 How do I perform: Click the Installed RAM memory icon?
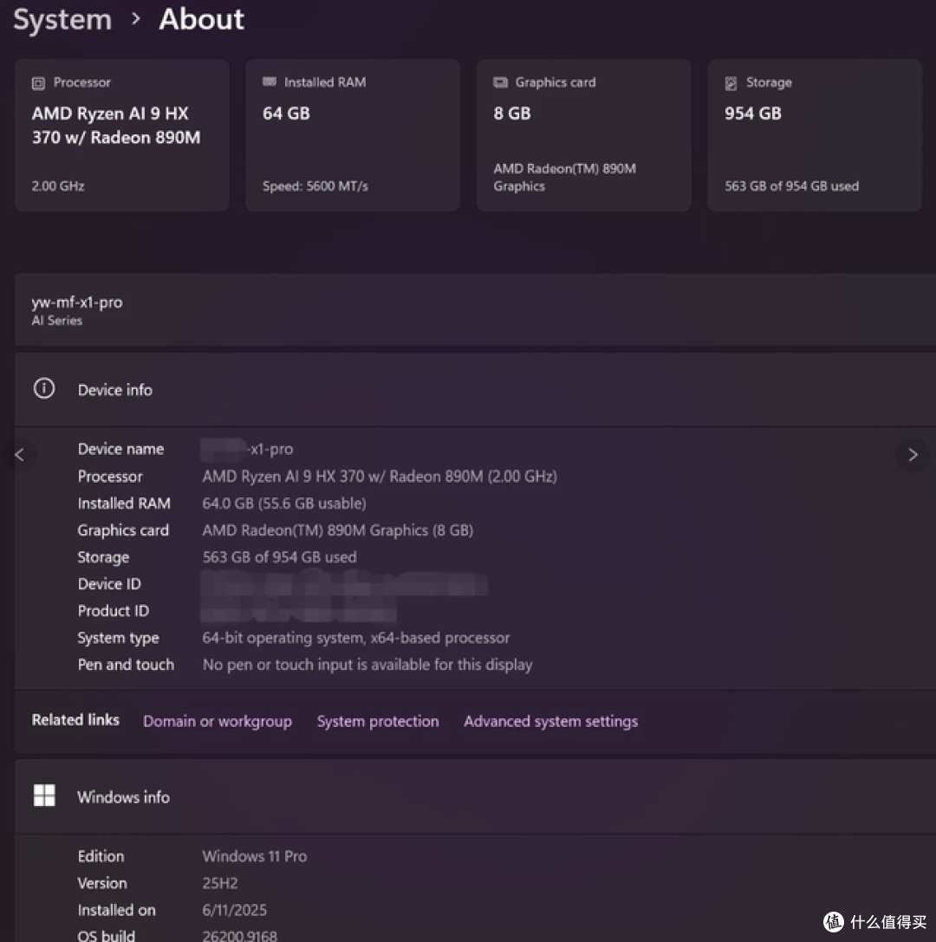270,81
